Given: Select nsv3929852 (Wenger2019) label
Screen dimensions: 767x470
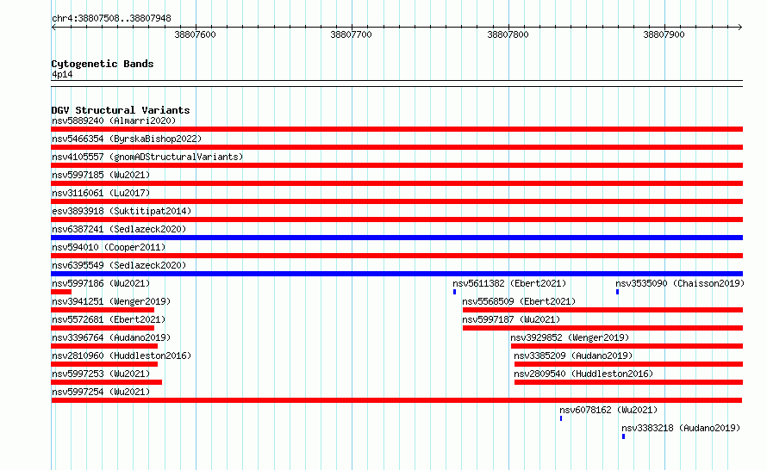Looking at the screenshot, I should click(570, 337).
